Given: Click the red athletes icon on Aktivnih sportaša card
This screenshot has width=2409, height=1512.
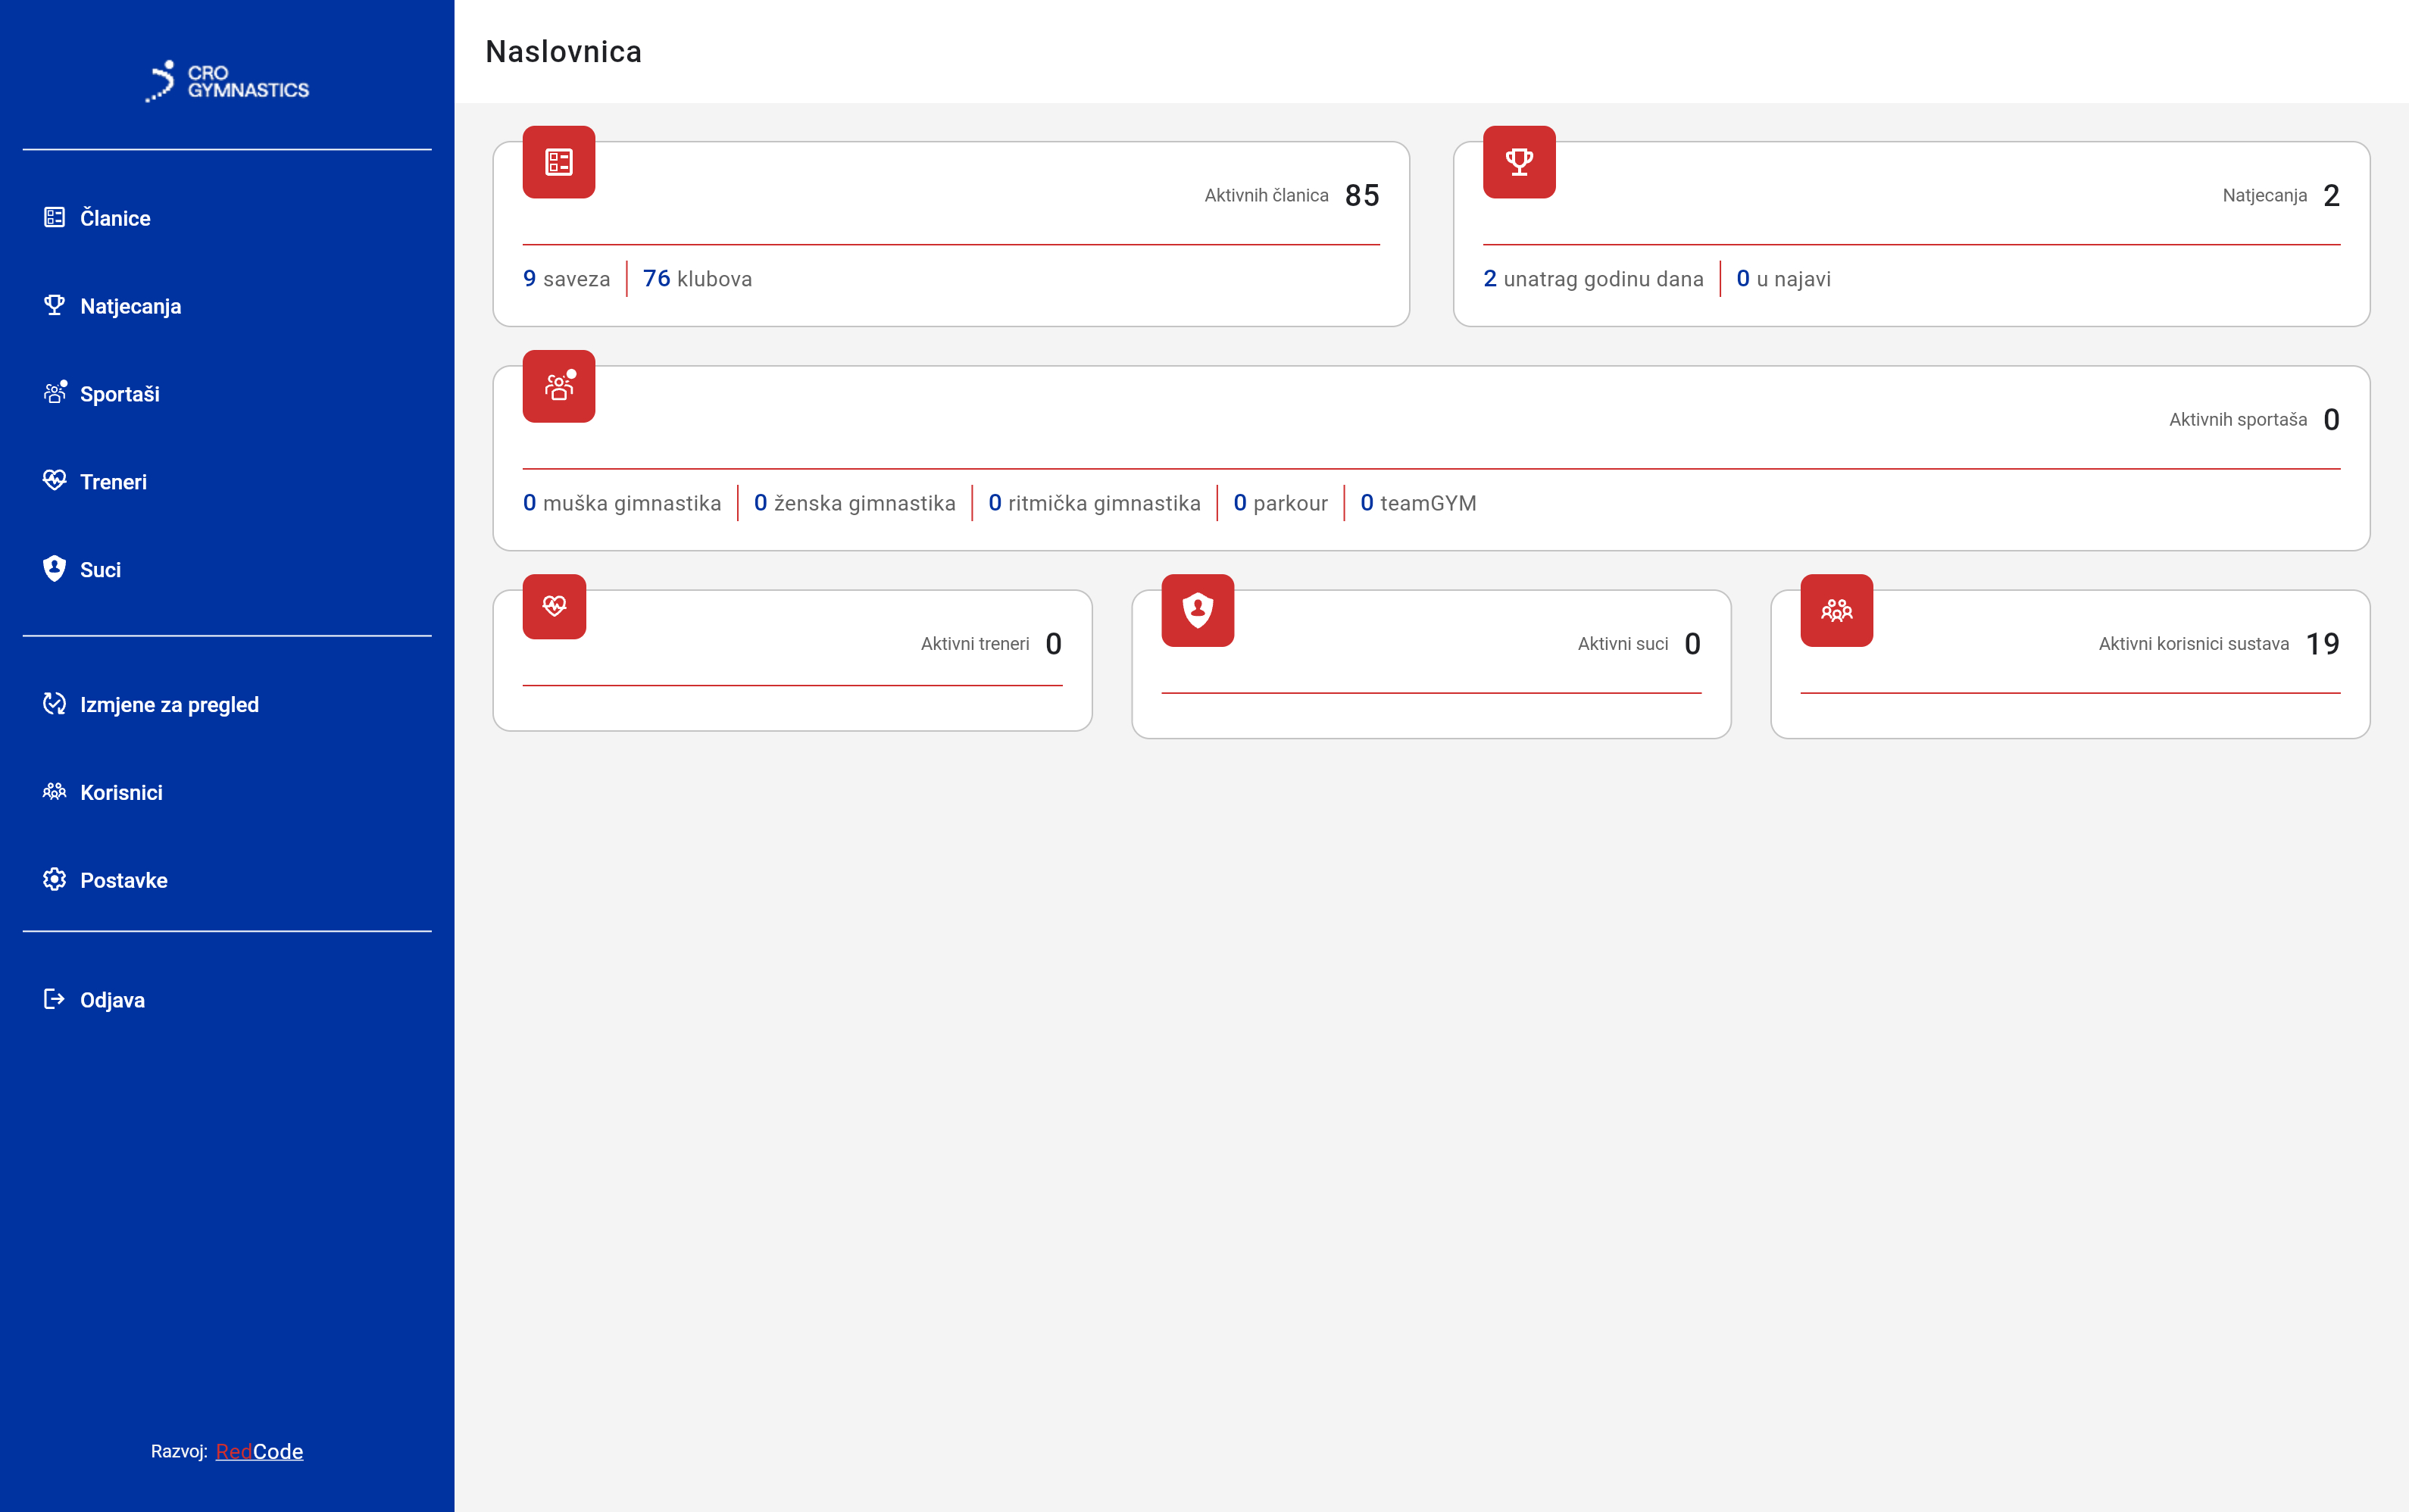Looking at the screenshot, I should (x=558, y=386).
